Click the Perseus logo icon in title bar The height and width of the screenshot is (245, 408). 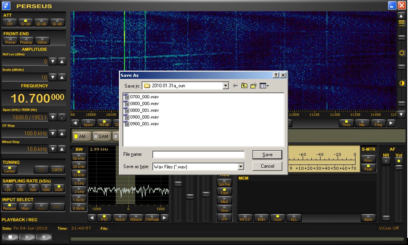click(x=6, y=6)
